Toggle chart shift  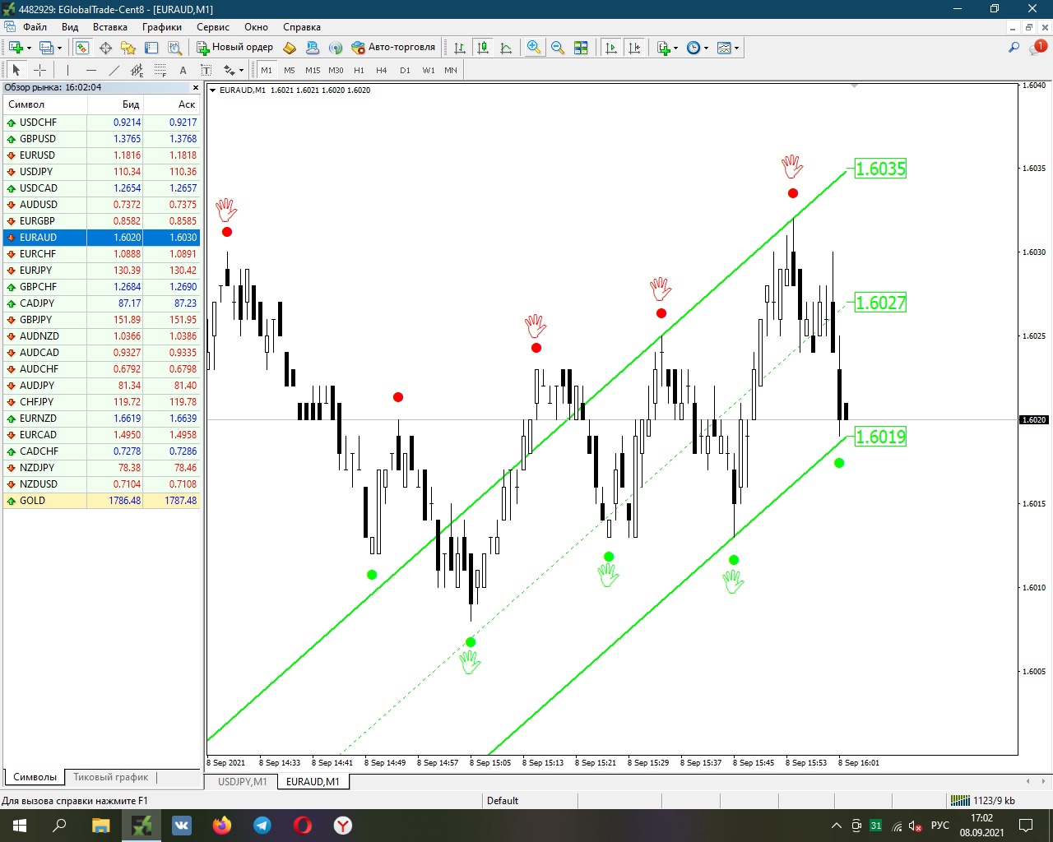tap(634, 48)
